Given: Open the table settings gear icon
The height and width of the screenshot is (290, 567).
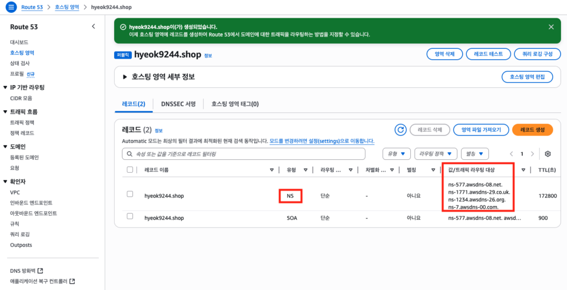Looking at the screenshot, I should 548,153.
